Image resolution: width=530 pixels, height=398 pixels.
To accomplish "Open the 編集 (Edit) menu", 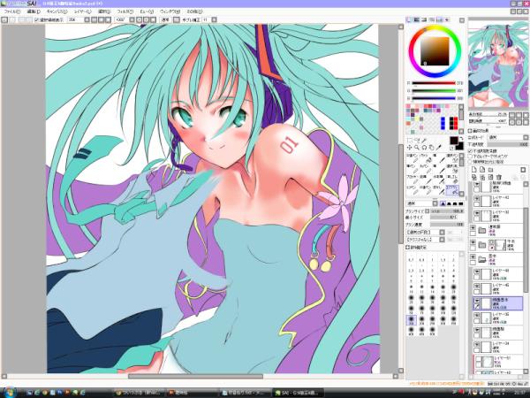I will pos(34,11).
